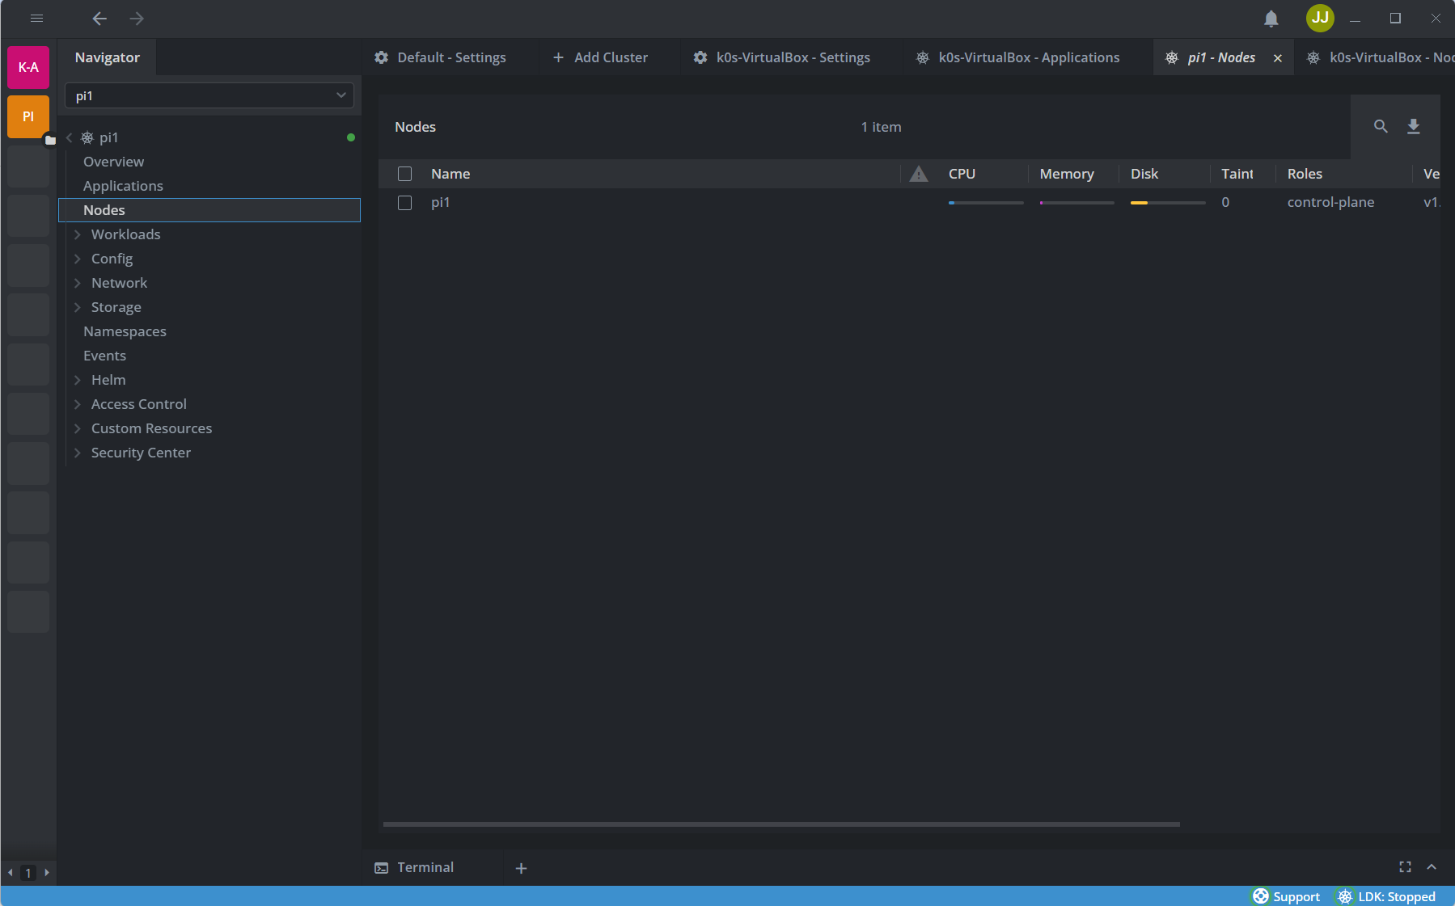
Task: Download the nodes list via download icon
Action: coord(1413,126)
